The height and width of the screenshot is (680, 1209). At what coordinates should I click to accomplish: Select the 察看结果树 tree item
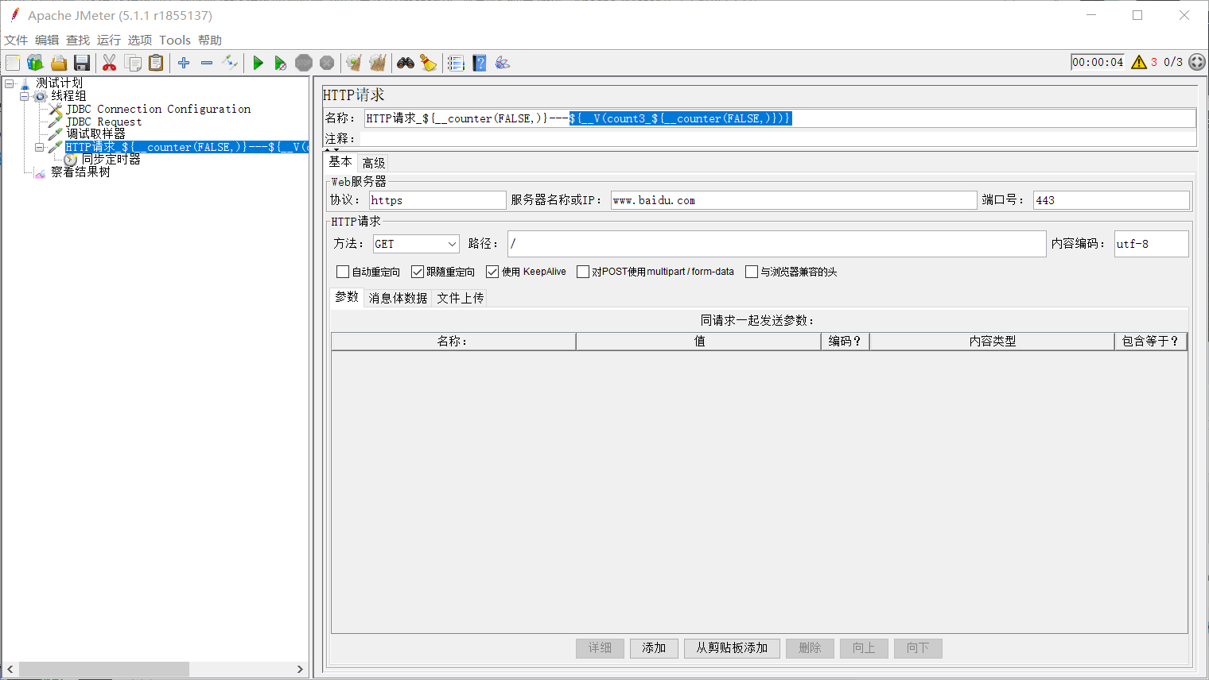tap(80, 172)
